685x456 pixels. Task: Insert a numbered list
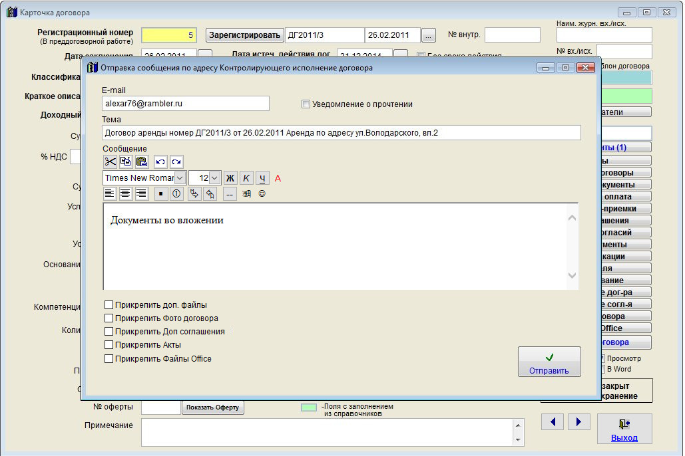[x=177, y=193]
